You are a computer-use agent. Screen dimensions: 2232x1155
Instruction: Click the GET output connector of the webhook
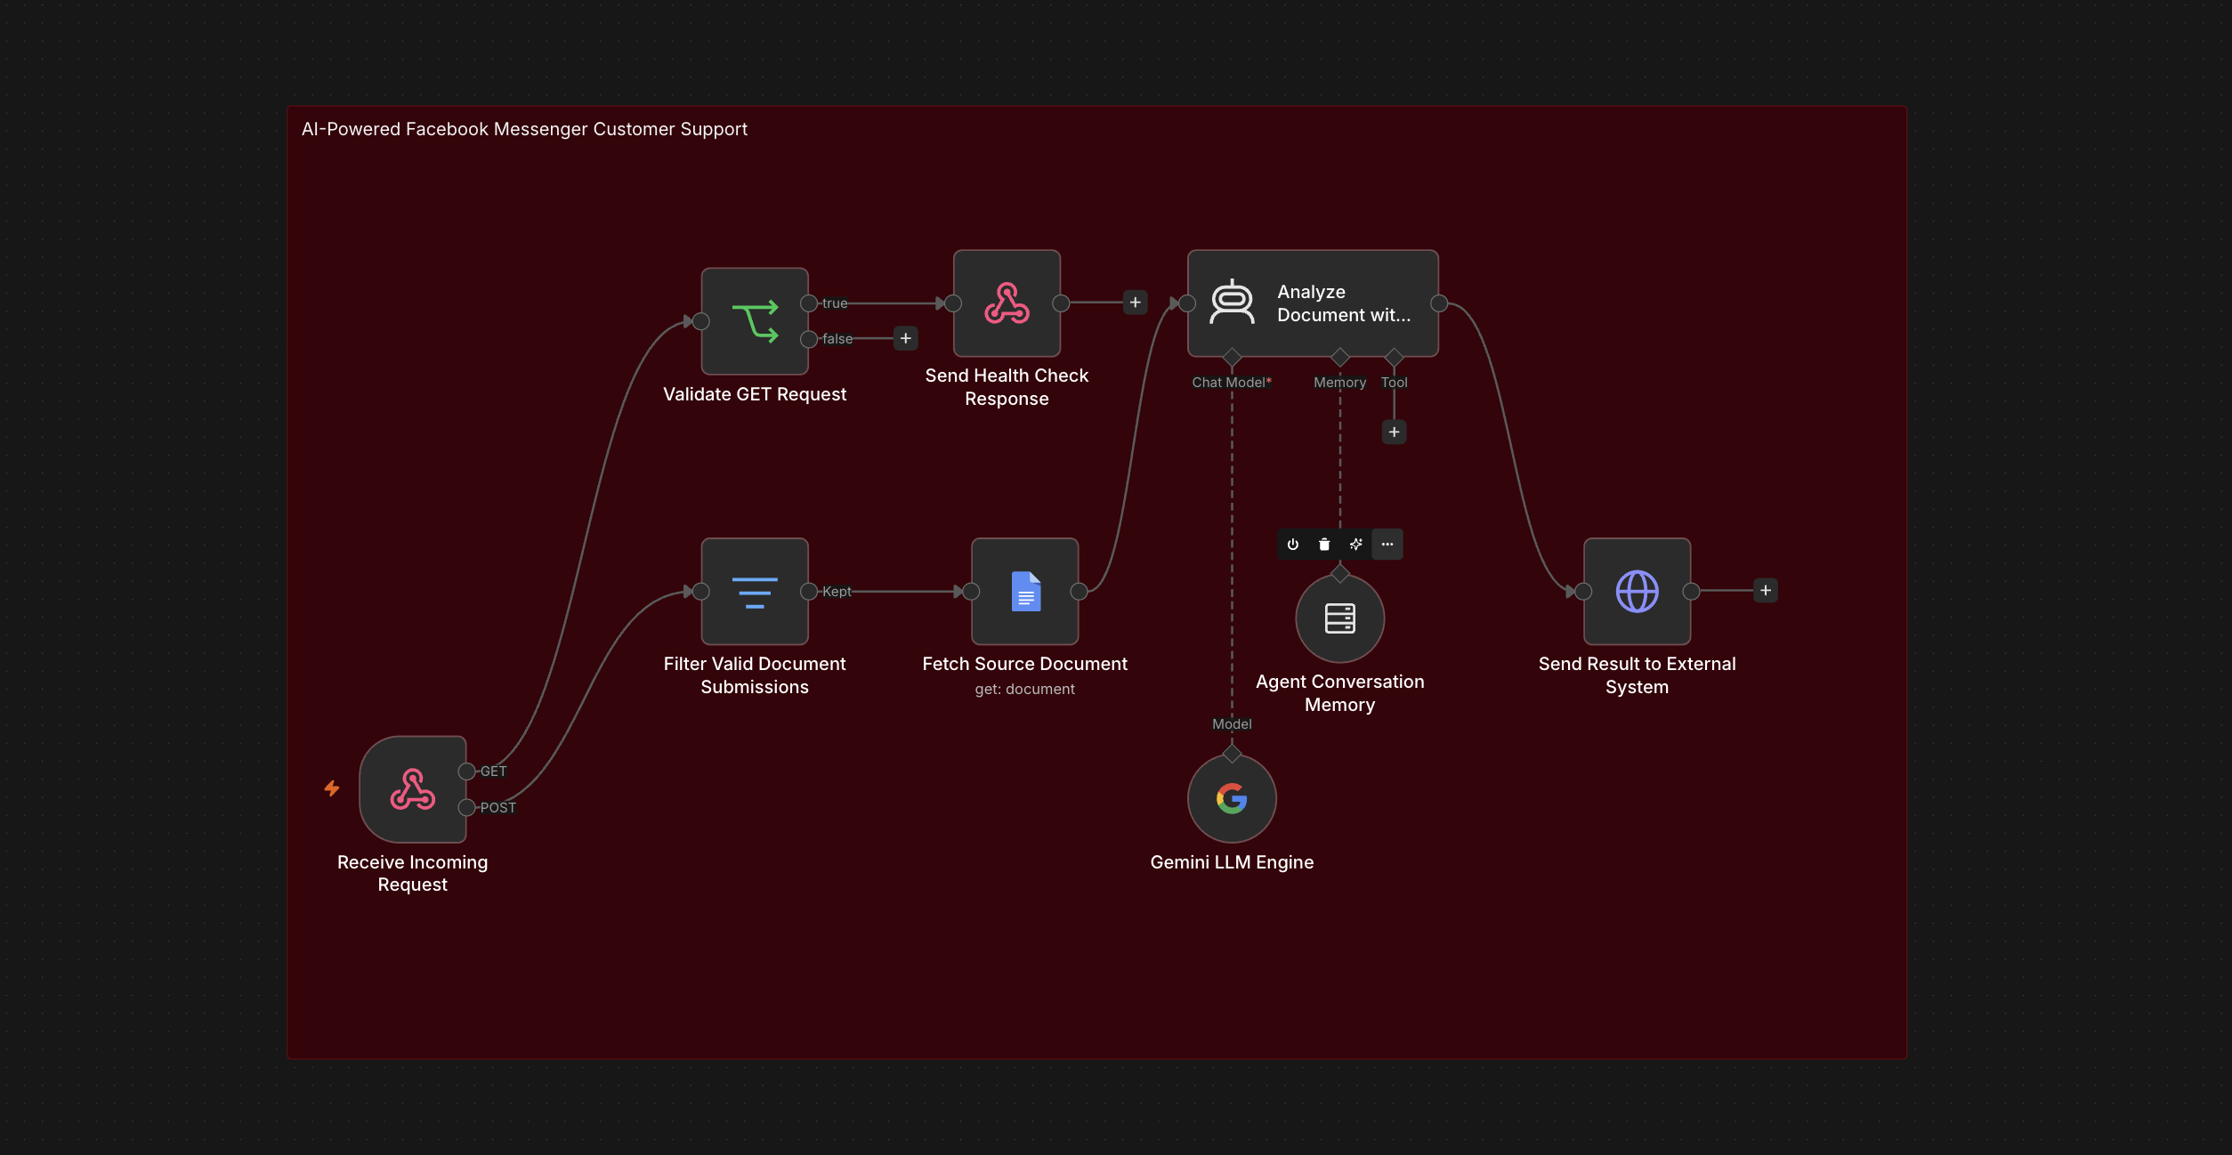pos(466,771)
